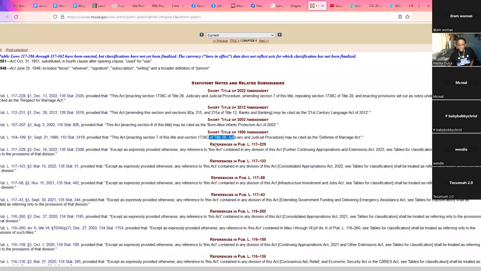The height and width of the screenshot is (271, 481).
Task: Click the 'Print selection' link
Action: 17,50
